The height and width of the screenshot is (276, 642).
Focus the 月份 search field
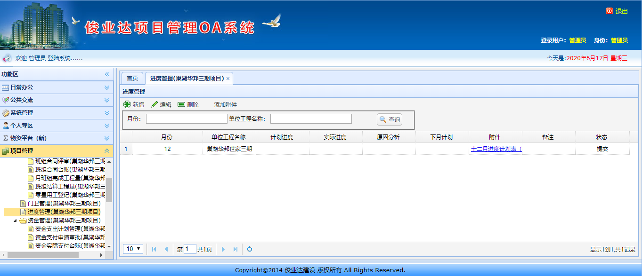187,119
